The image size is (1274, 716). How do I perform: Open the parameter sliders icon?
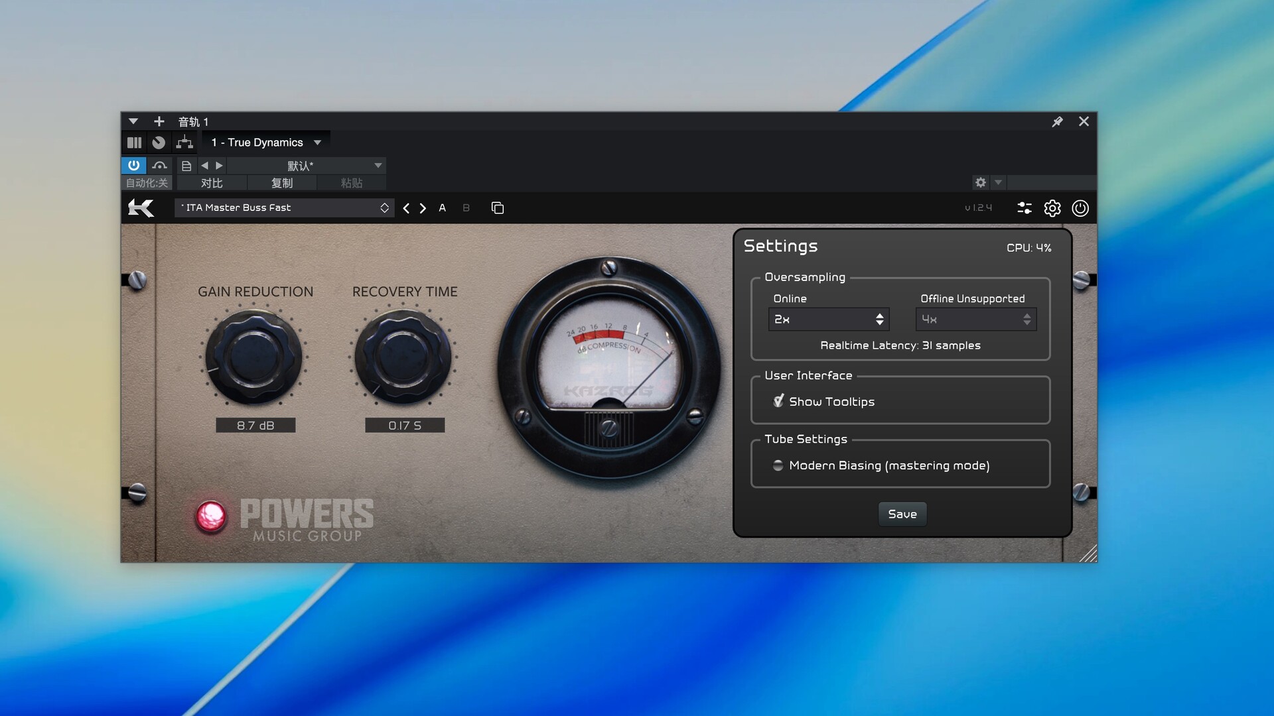1025,208
